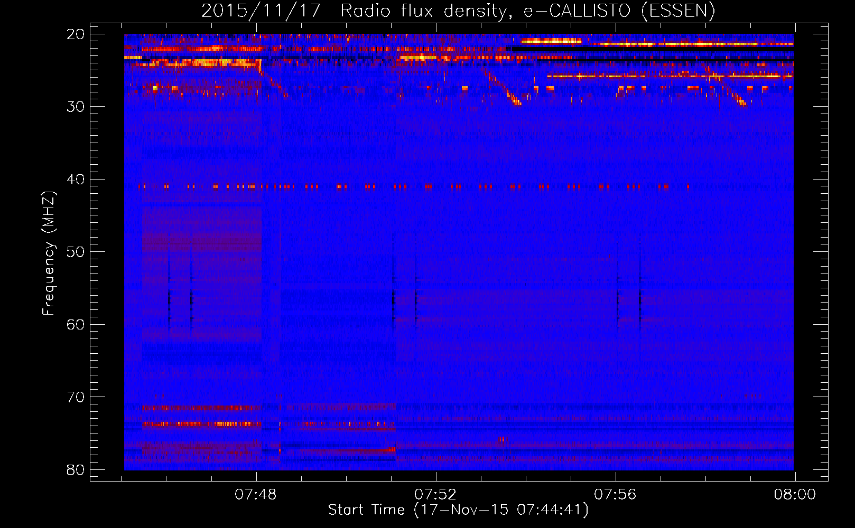Click the 80 MHz frequency tick label
This screenshot has width=855, height=528.
coord(76,469)
